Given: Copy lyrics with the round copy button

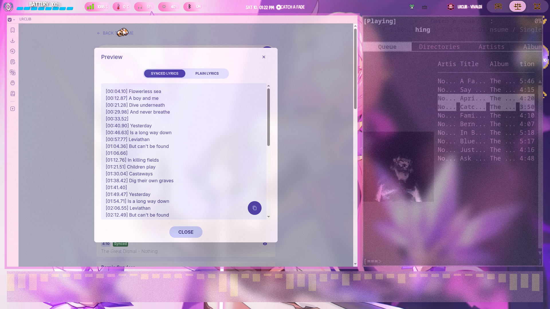Looking at the screenshot, I should click(x=254, y=208).
